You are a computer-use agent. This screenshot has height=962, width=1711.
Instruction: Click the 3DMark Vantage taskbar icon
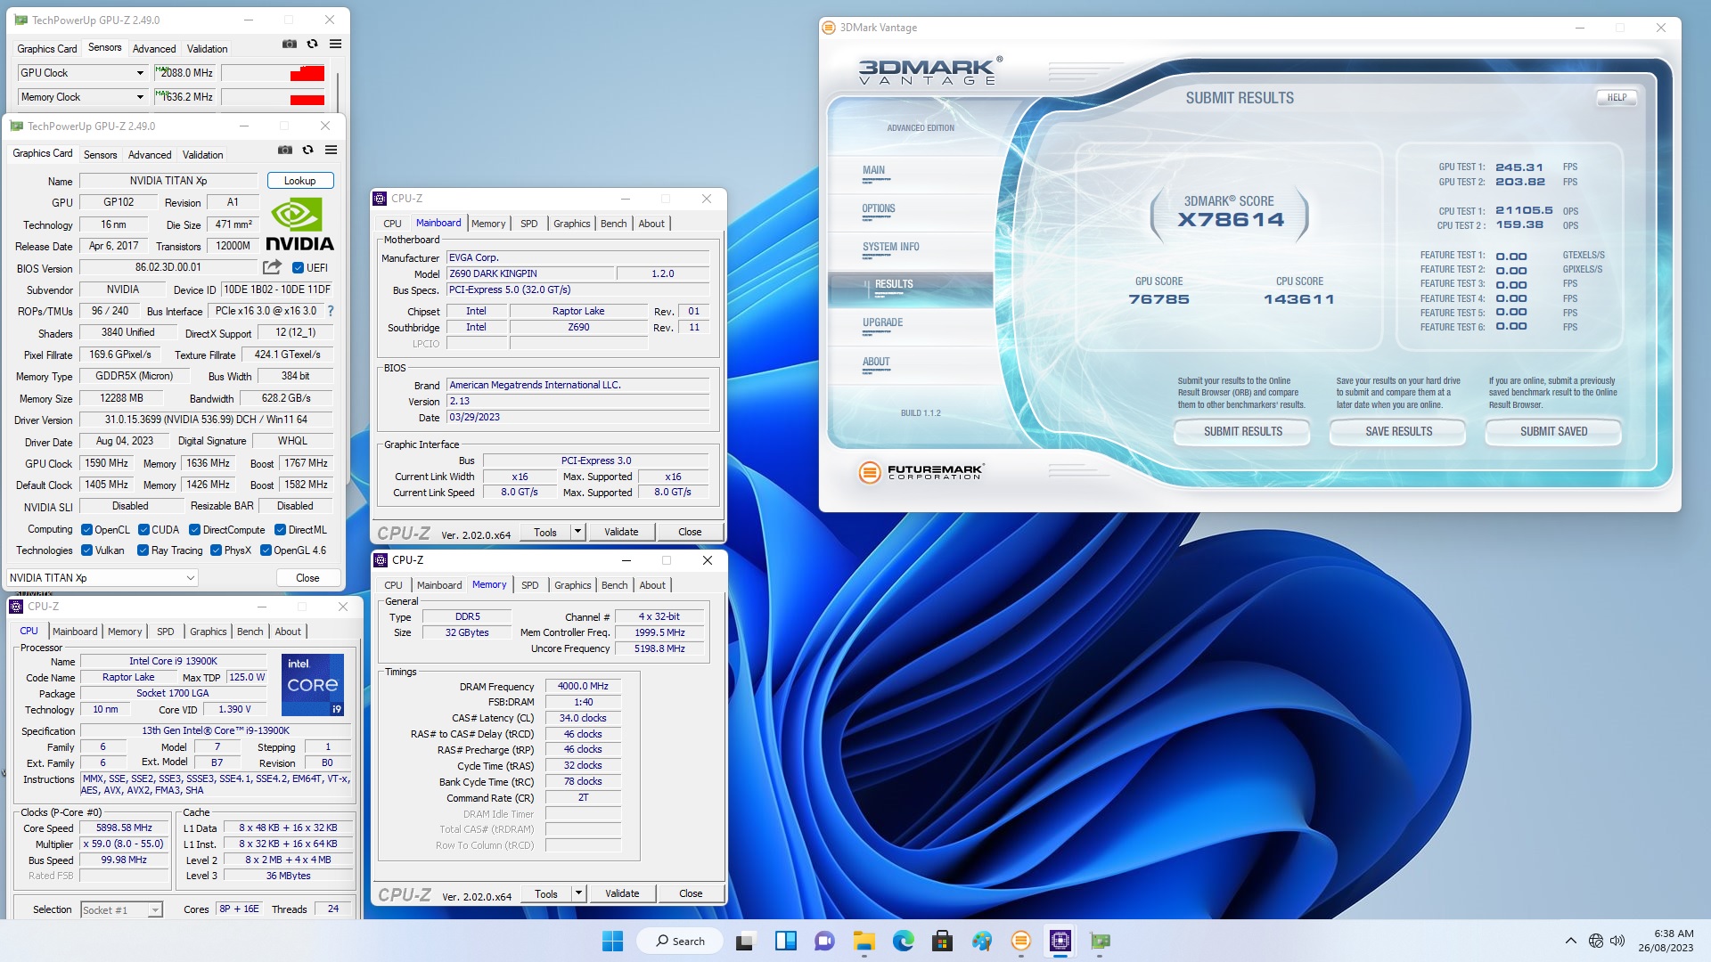[1021, 941]
